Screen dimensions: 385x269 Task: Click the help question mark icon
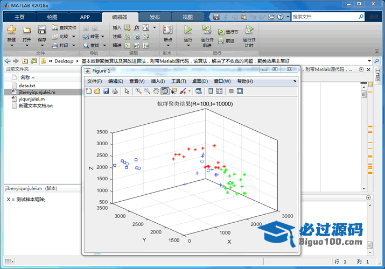pyautogui.click(x=281, y=17)
